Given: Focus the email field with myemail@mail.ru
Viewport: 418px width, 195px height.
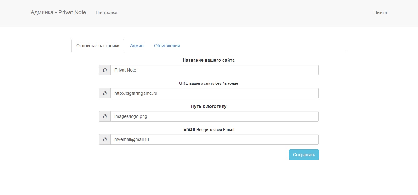Looking at the screenshot, I should pos(214,139).
